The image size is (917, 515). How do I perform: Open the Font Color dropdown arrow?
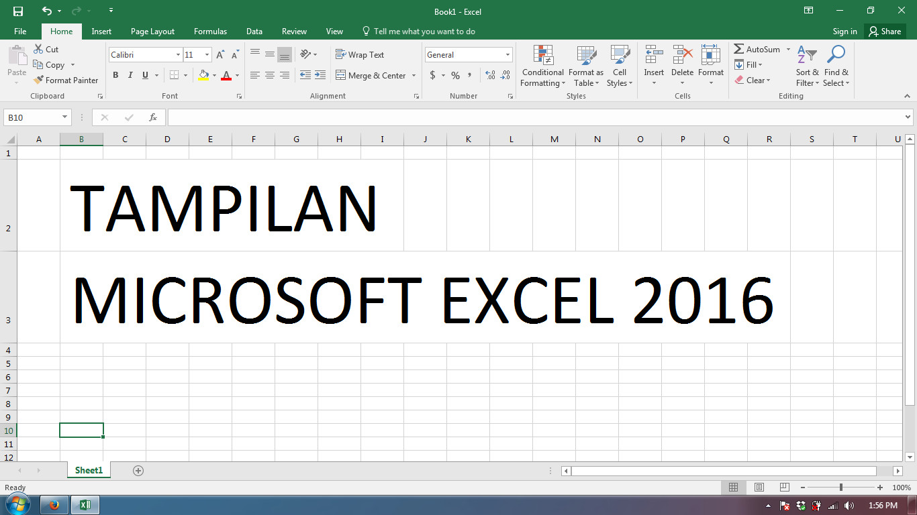pos(237,76)
